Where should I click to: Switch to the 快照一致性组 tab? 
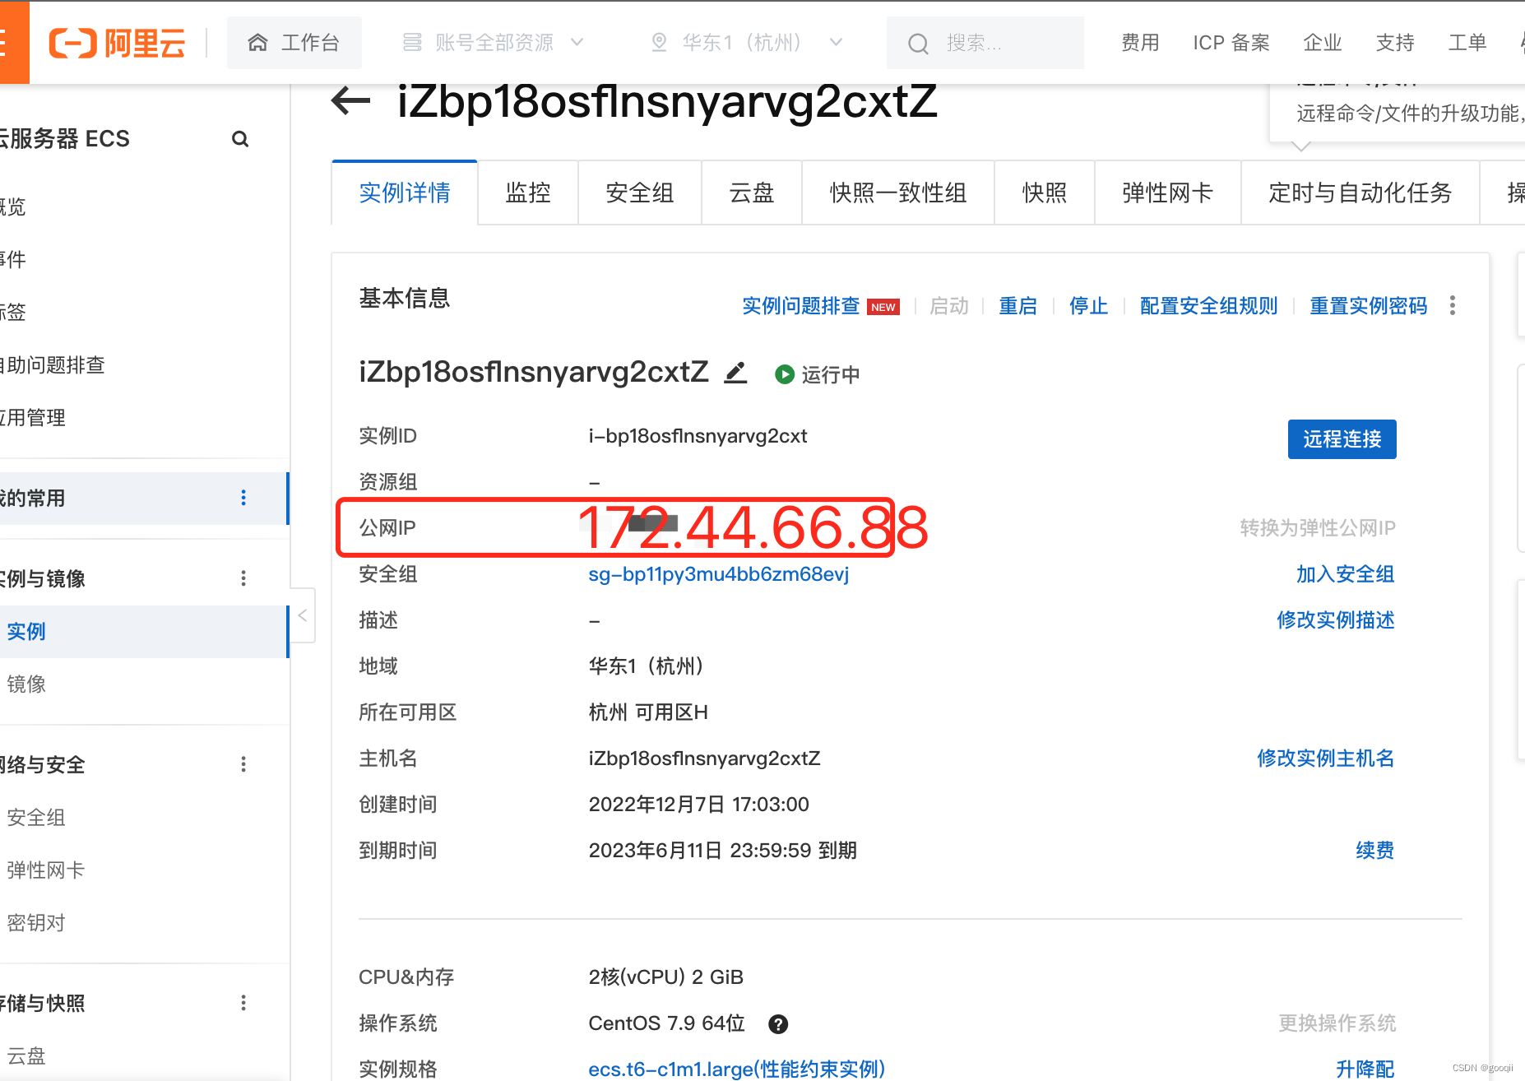coord(898,193)
